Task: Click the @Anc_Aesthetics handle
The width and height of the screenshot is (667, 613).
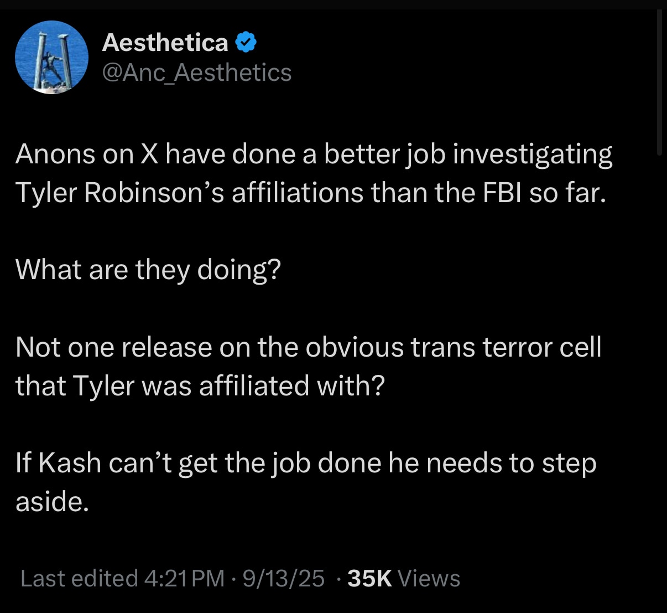Action: (197, 72)
